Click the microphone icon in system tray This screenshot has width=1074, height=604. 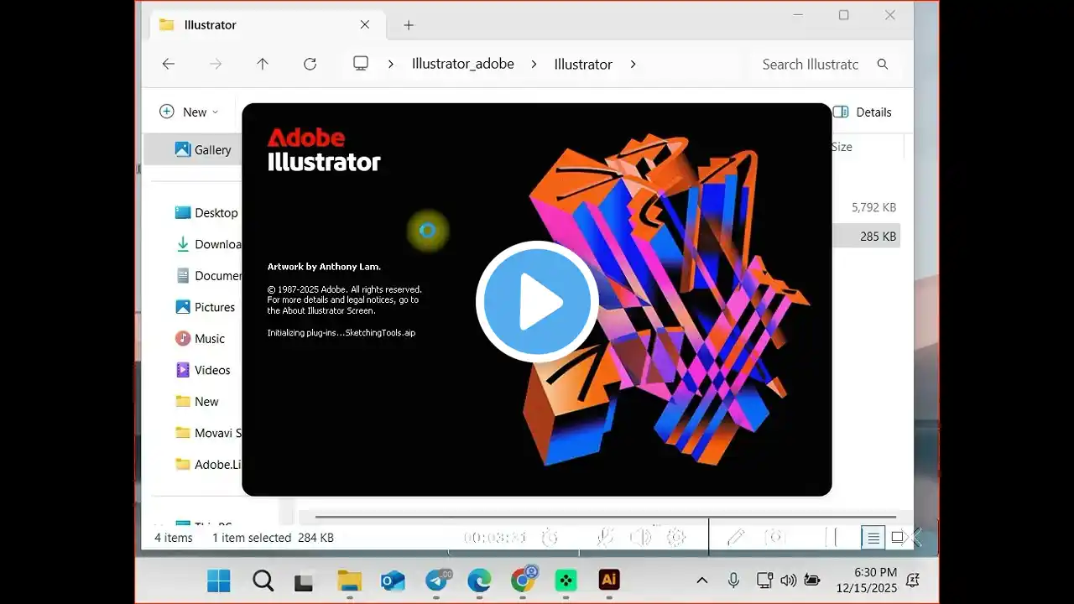[733, 580]
